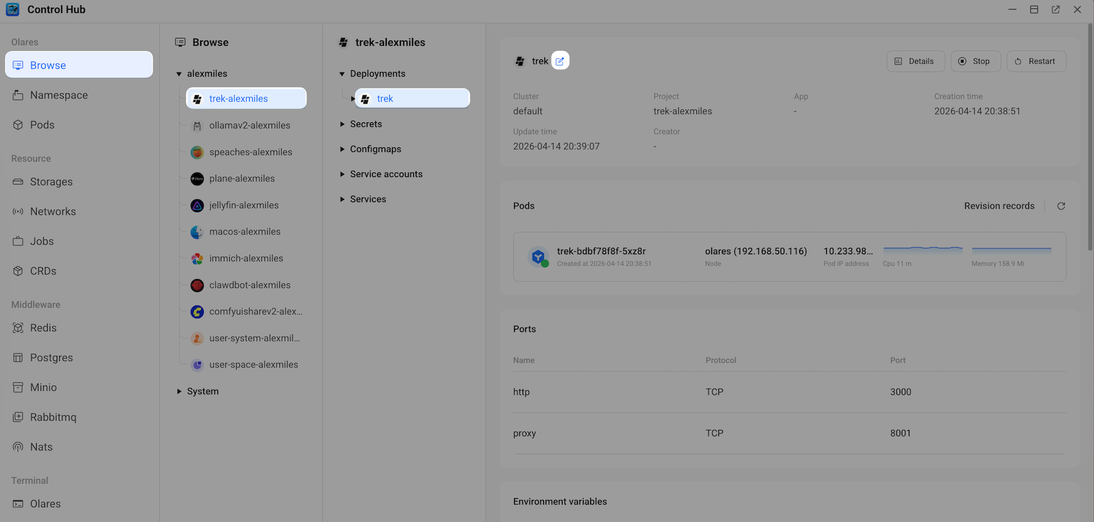Refresh the Pods list
This screenshot has width=1094, height=522.
tap(1061, 206)
